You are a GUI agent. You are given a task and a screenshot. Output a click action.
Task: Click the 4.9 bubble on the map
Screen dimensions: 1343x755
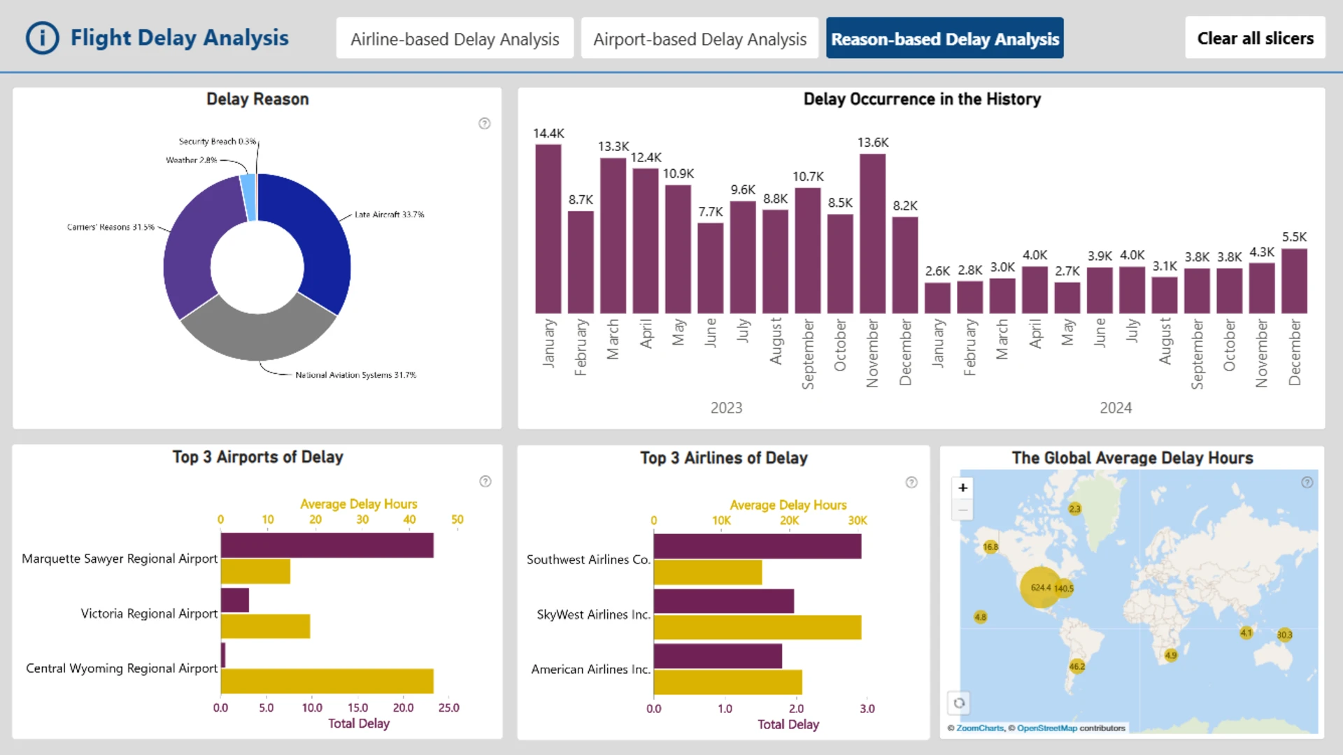click(x=1171, y=655)
